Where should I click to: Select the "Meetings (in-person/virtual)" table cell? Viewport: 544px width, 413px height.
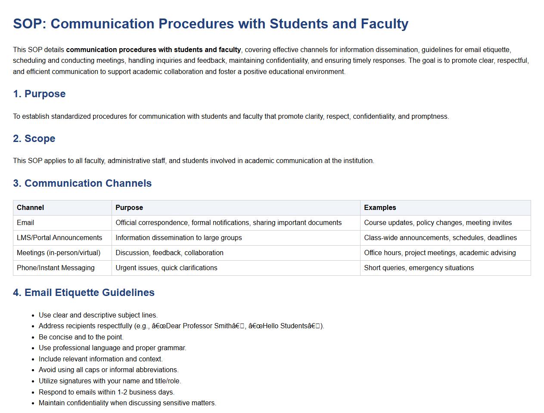point(59,253)
